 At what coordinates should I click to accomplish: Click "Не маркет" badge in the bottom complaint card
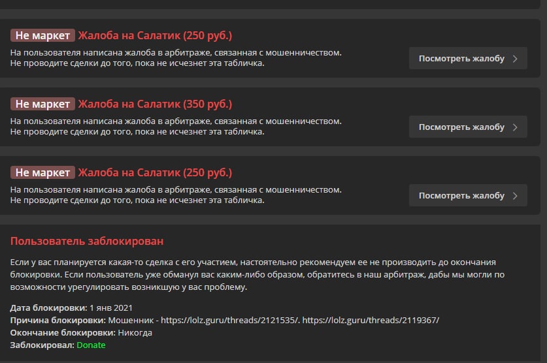pyautogui.click(x=42, y=172)
